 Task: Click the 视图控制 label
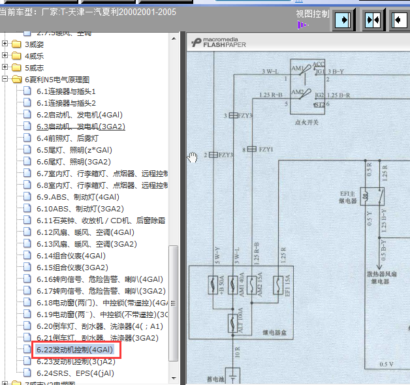(313, 14)
